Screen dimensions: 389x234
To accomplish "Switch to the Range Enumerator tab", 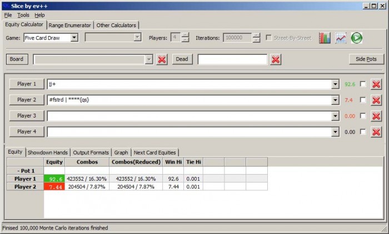I will [69, 26].
